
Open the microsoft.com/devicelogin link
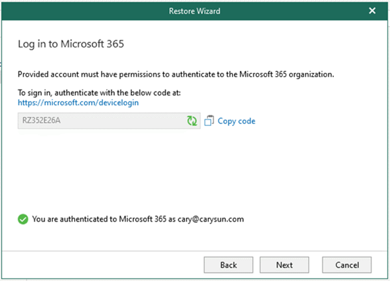click(x=78, y=103)
